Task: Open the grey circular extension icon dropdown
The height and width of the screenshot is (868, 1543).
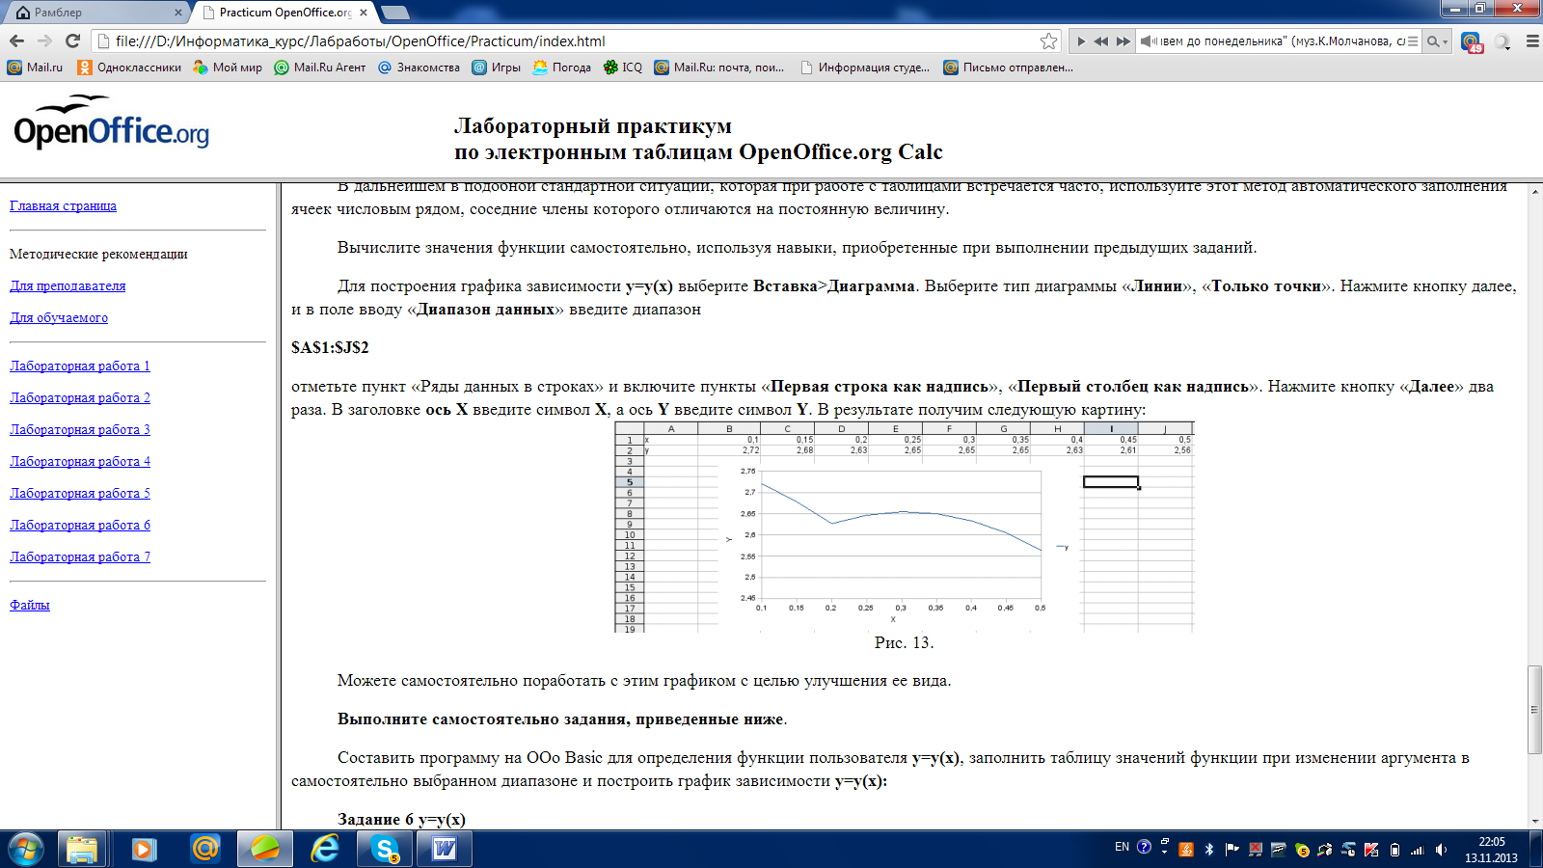Action: 1502,41
